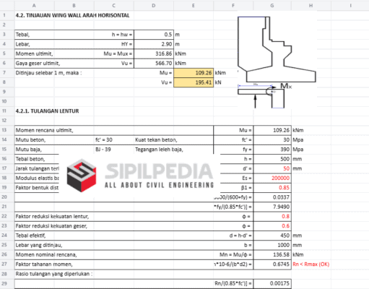Select the h value 500
Viewport: 369px width, 289px height.
272,159
